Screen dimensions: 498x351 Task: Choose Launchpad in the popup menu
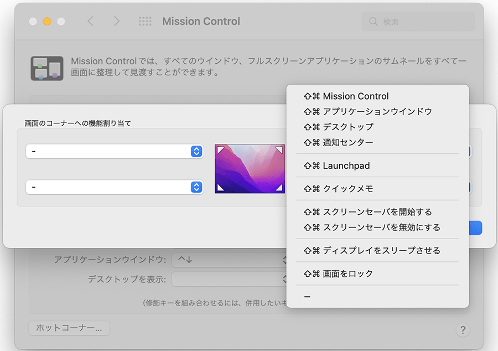tap(377, 166)
